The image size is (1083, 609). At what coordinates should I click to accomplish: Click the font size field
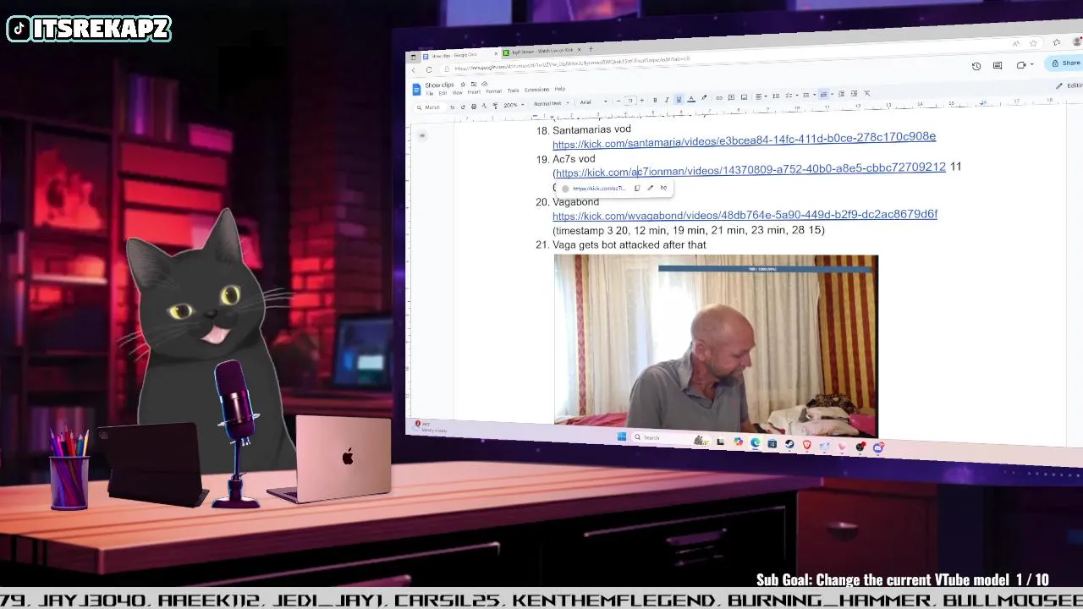coord(630,101)
